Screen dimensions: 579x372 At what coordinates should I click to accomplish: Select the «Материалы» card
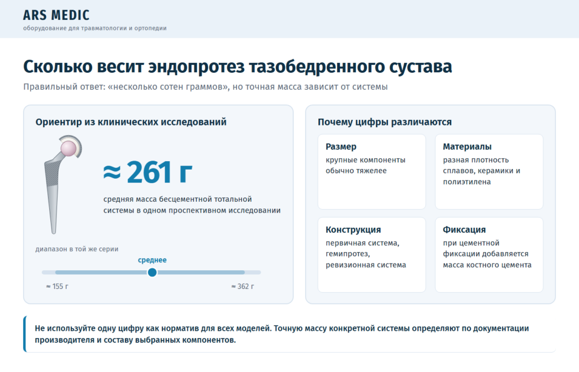click(x=489, y=172)
